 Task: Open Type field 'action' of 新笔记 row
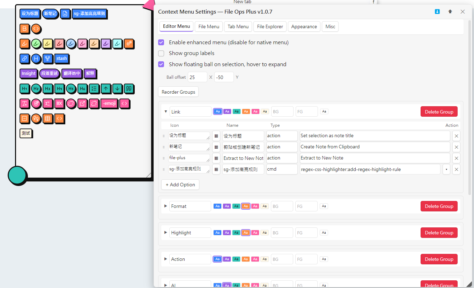click(282, 147)
